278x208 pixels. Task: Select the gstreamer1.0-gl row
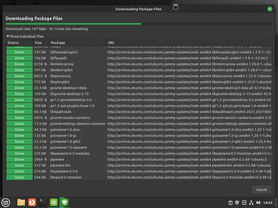139,135
